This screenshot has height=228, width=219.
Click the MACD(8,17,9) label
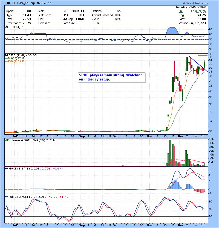[19, 169]
